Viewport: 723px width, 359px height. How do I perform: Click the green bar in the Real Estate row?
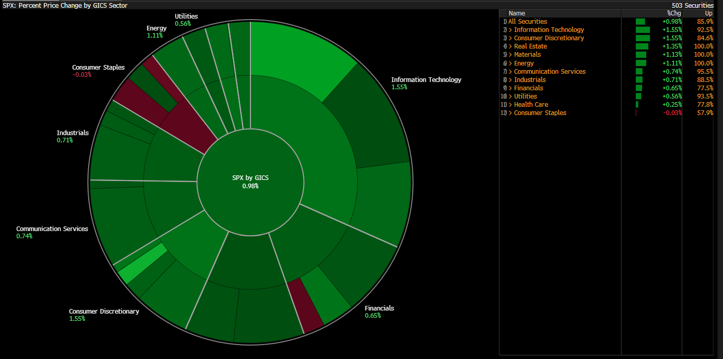coord(642,46)
